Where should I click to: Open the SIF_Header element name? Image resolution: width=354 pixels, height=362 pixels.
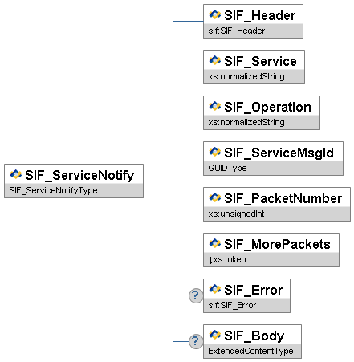(259, 15)
